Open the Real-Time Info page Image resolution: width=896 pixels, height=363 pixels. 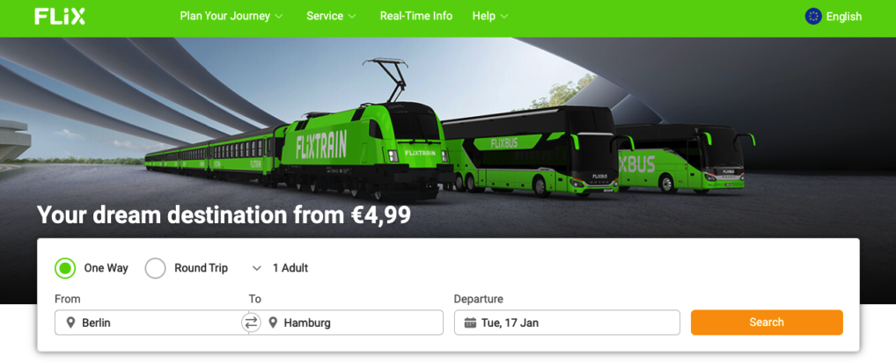click(416, 16)
